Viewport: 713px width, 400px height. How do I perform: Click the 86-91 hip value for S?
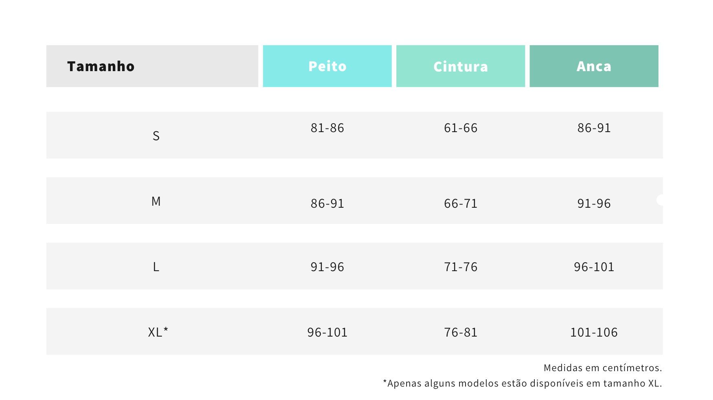click(x=594, y=128)
